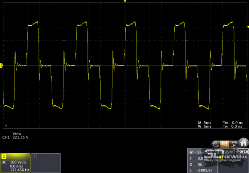
Task: Click the Tm: 0.0 ns readout
Action: (x=232, y=123)
